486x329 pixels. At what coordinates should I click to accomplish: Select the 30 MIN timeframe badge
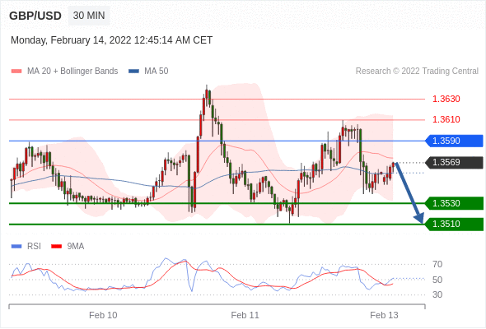pos(89,16)
